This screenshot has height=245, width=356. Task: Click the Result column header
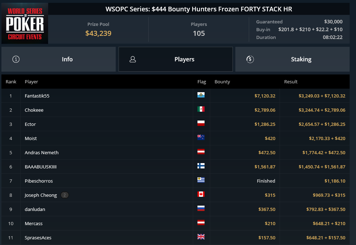[x=291, y=82]
